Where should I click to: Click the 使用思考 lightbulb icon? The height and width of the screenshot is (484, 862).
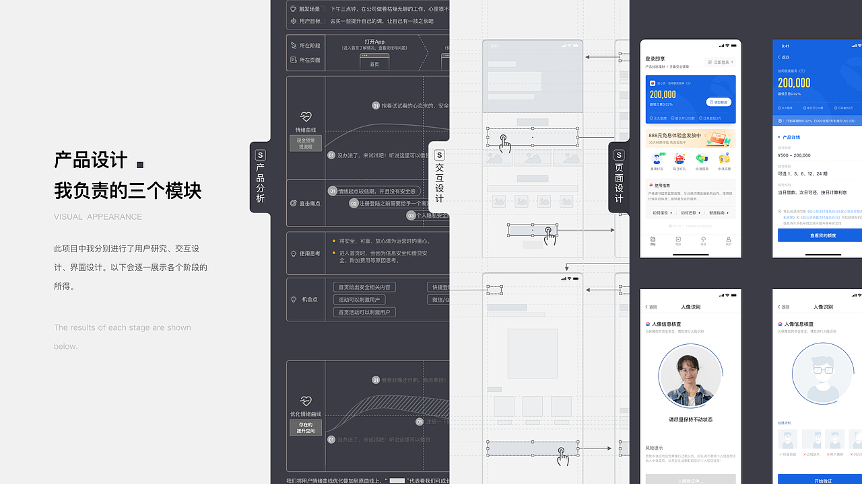click(x=294, y=254)
